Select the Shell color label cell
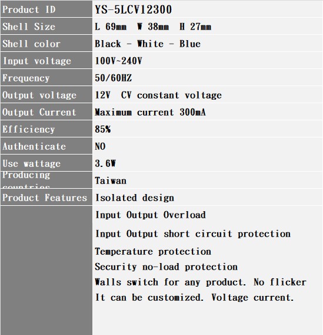The image size is (323, 335). pyautogui.click(x=46, y=44)
